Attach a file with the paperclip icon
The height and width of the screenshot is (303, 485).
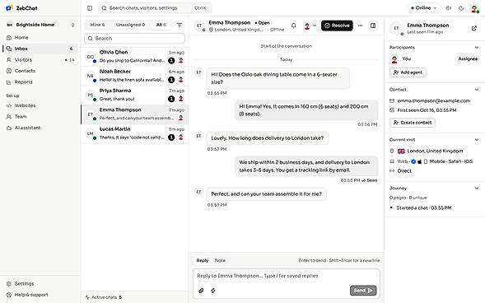201,291
